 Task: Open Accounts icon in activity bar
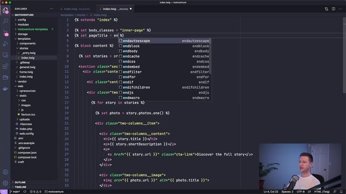click(x=5, y=172)
